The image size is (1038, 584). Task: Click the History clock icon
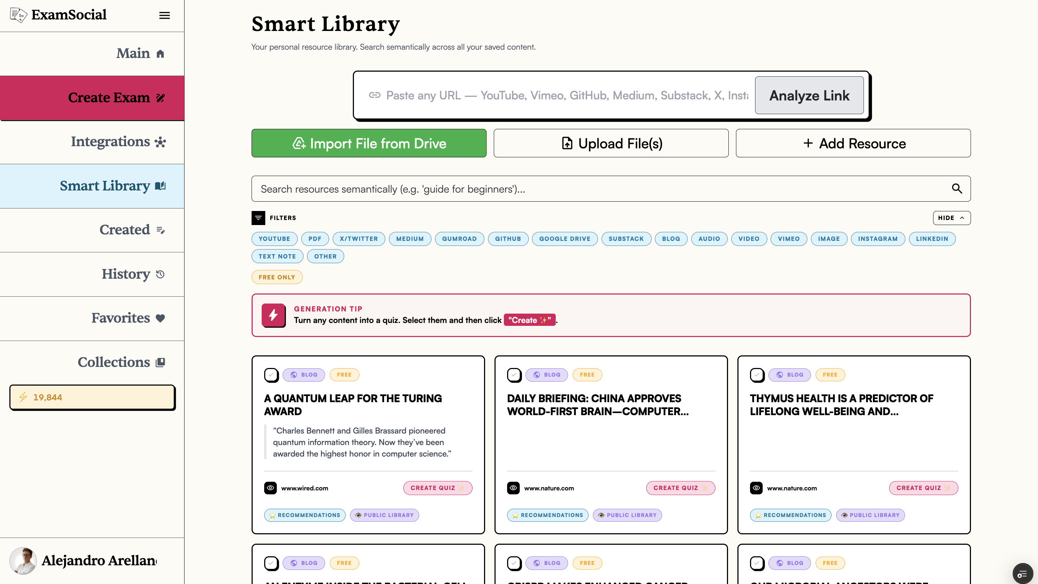pos(160,274)
